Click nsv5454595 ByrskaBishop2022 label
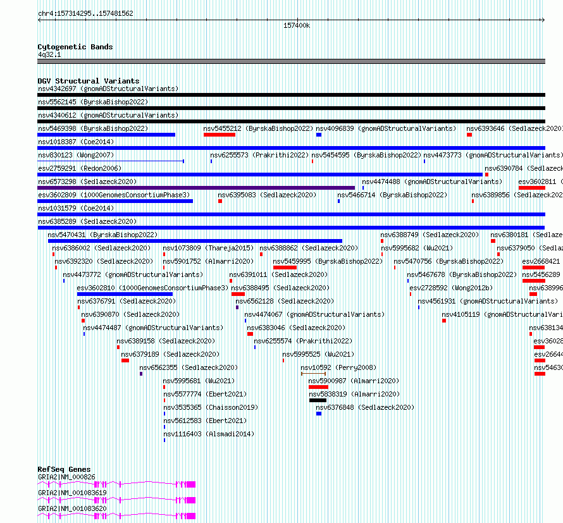Image resolution: width=563 pixels, height=523 pixels. pos(366,155)
